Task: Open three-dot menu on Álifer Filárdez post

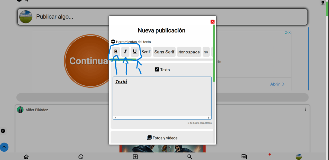Action: tap(305, 109)
